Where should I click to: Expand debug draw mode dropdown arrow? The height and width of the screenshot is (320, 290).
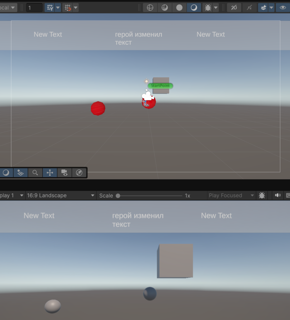pyautogui.click(x=216, y=8)
